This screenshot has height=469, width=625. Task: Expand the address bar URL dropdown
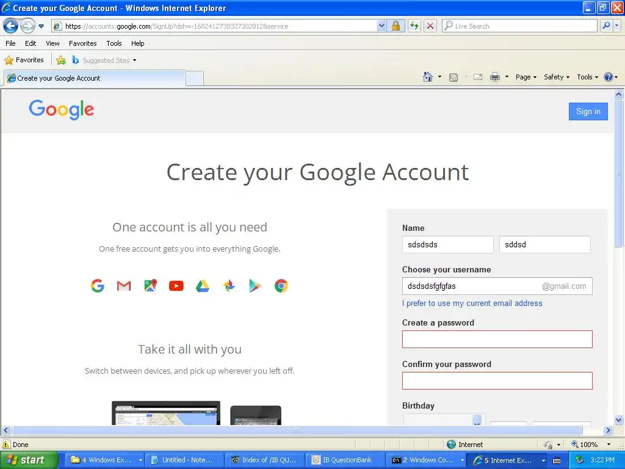tap(381, 26)
